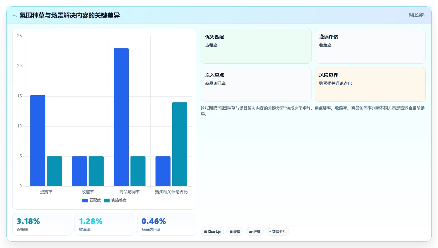The height and width of the screenshot is (248, 438).
Task: Click the 对比矩阵 label in header
Action: click(x=417, y=15)
